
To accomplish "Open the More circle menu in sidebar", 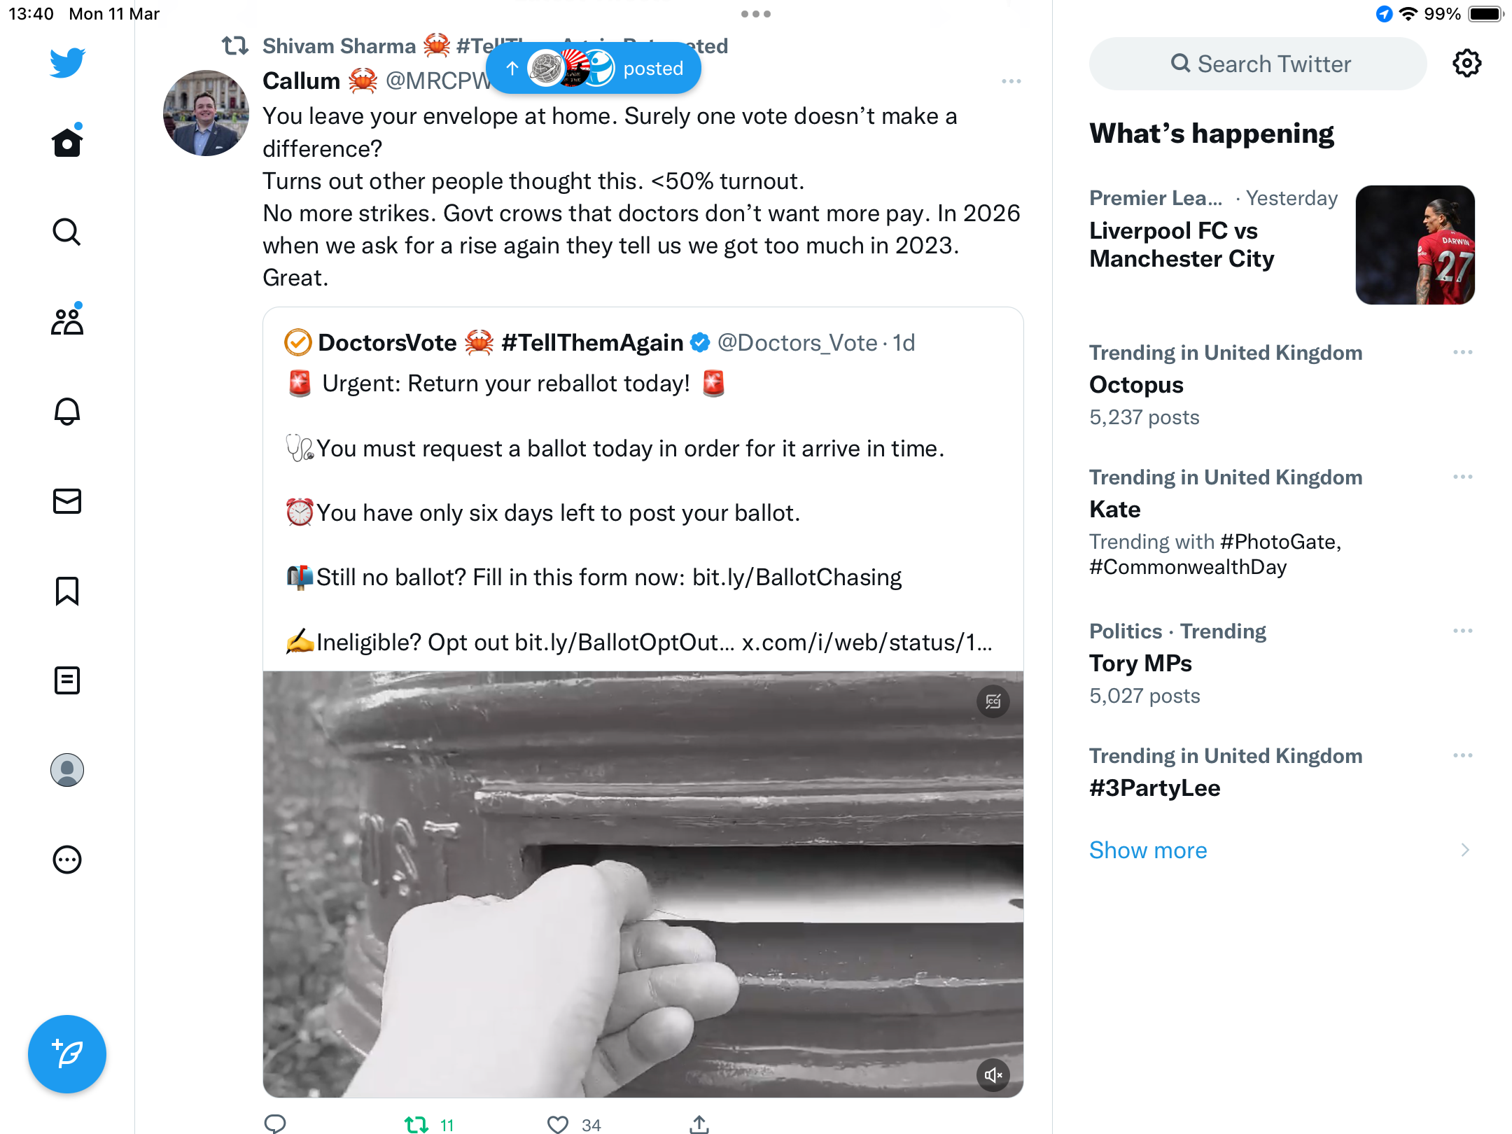I will (67, 860).
